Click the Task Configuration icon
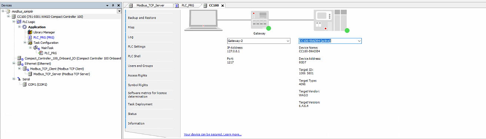486x139 pixels. [30, 43]
